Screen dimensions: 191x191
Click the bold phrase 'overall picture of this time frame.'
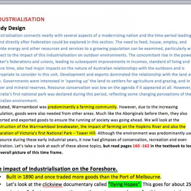(x=31, y=152)
